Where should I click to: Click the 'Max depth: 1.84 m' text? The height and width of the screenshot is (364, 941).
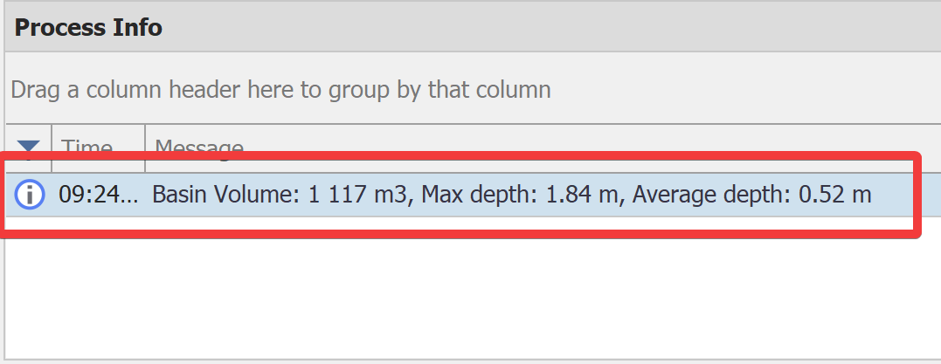520,195
